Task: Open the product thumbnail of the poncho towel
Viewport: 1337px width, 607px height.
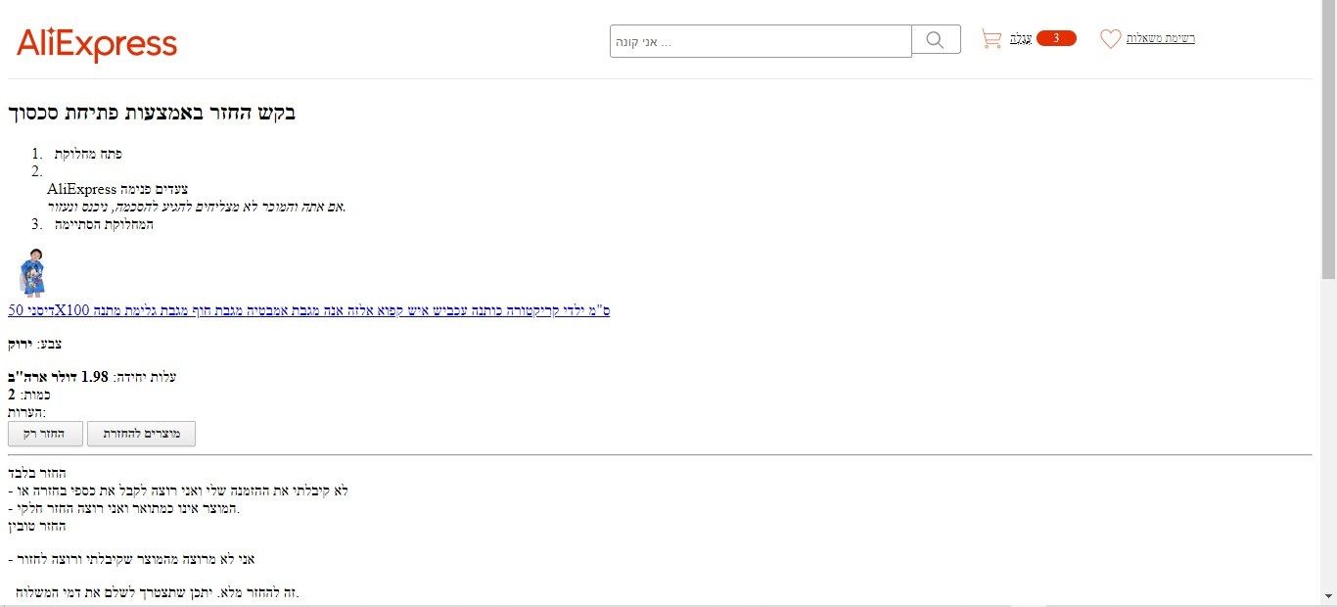Action: [x=32, y=271]
